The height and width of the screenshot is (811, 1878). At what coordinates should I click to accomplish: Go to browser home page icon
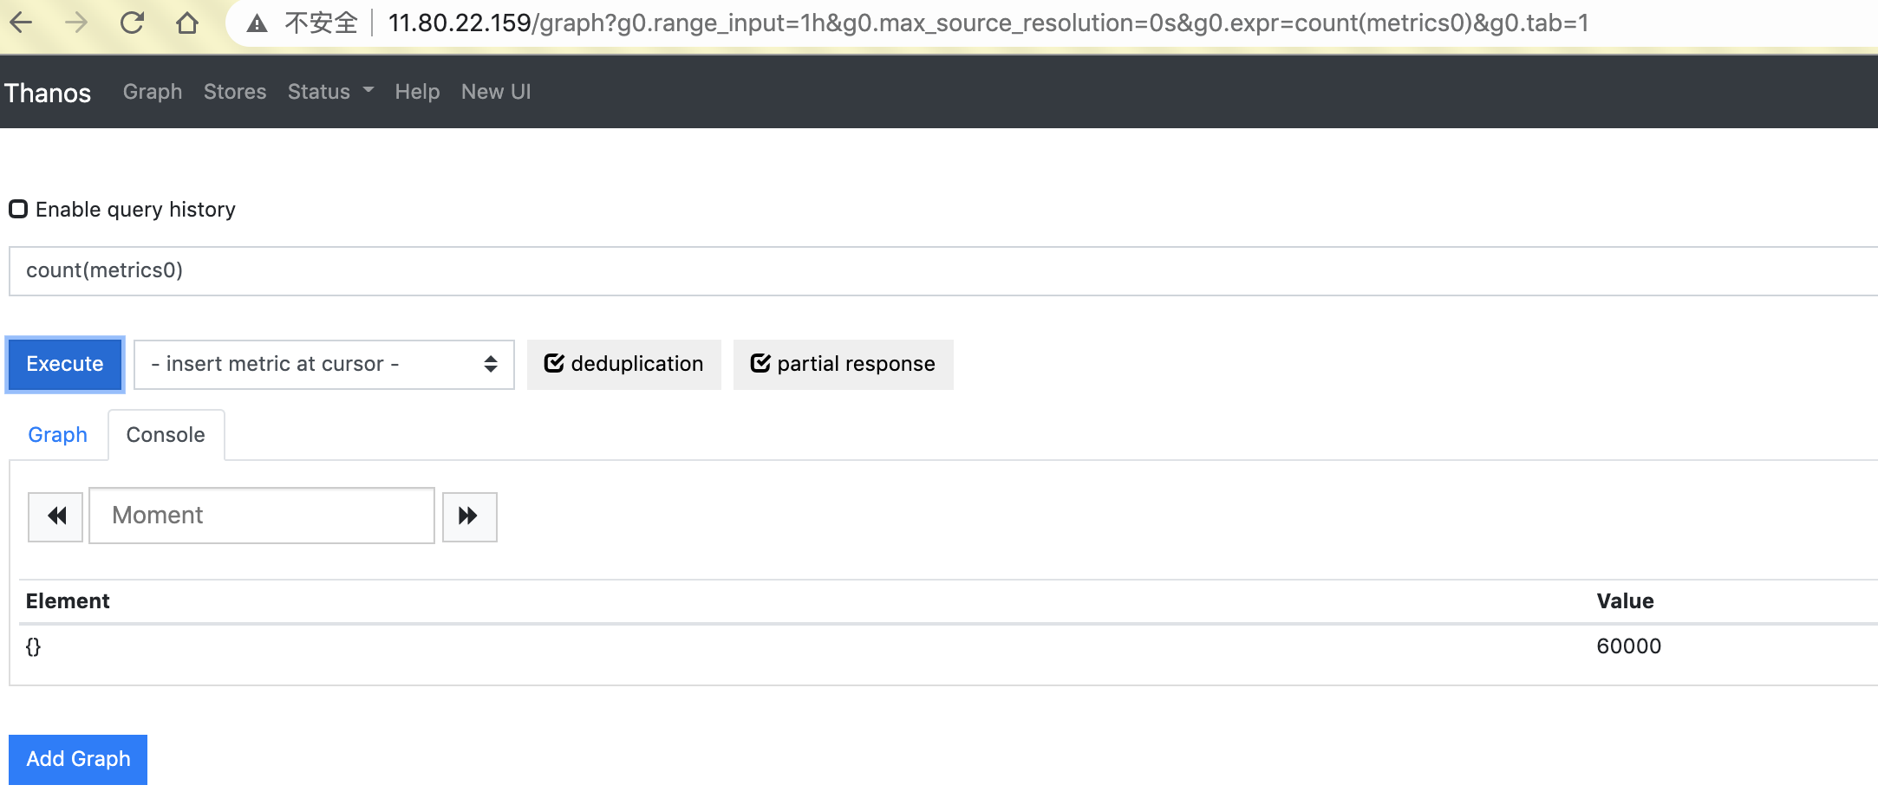click(x=187, y=23)
